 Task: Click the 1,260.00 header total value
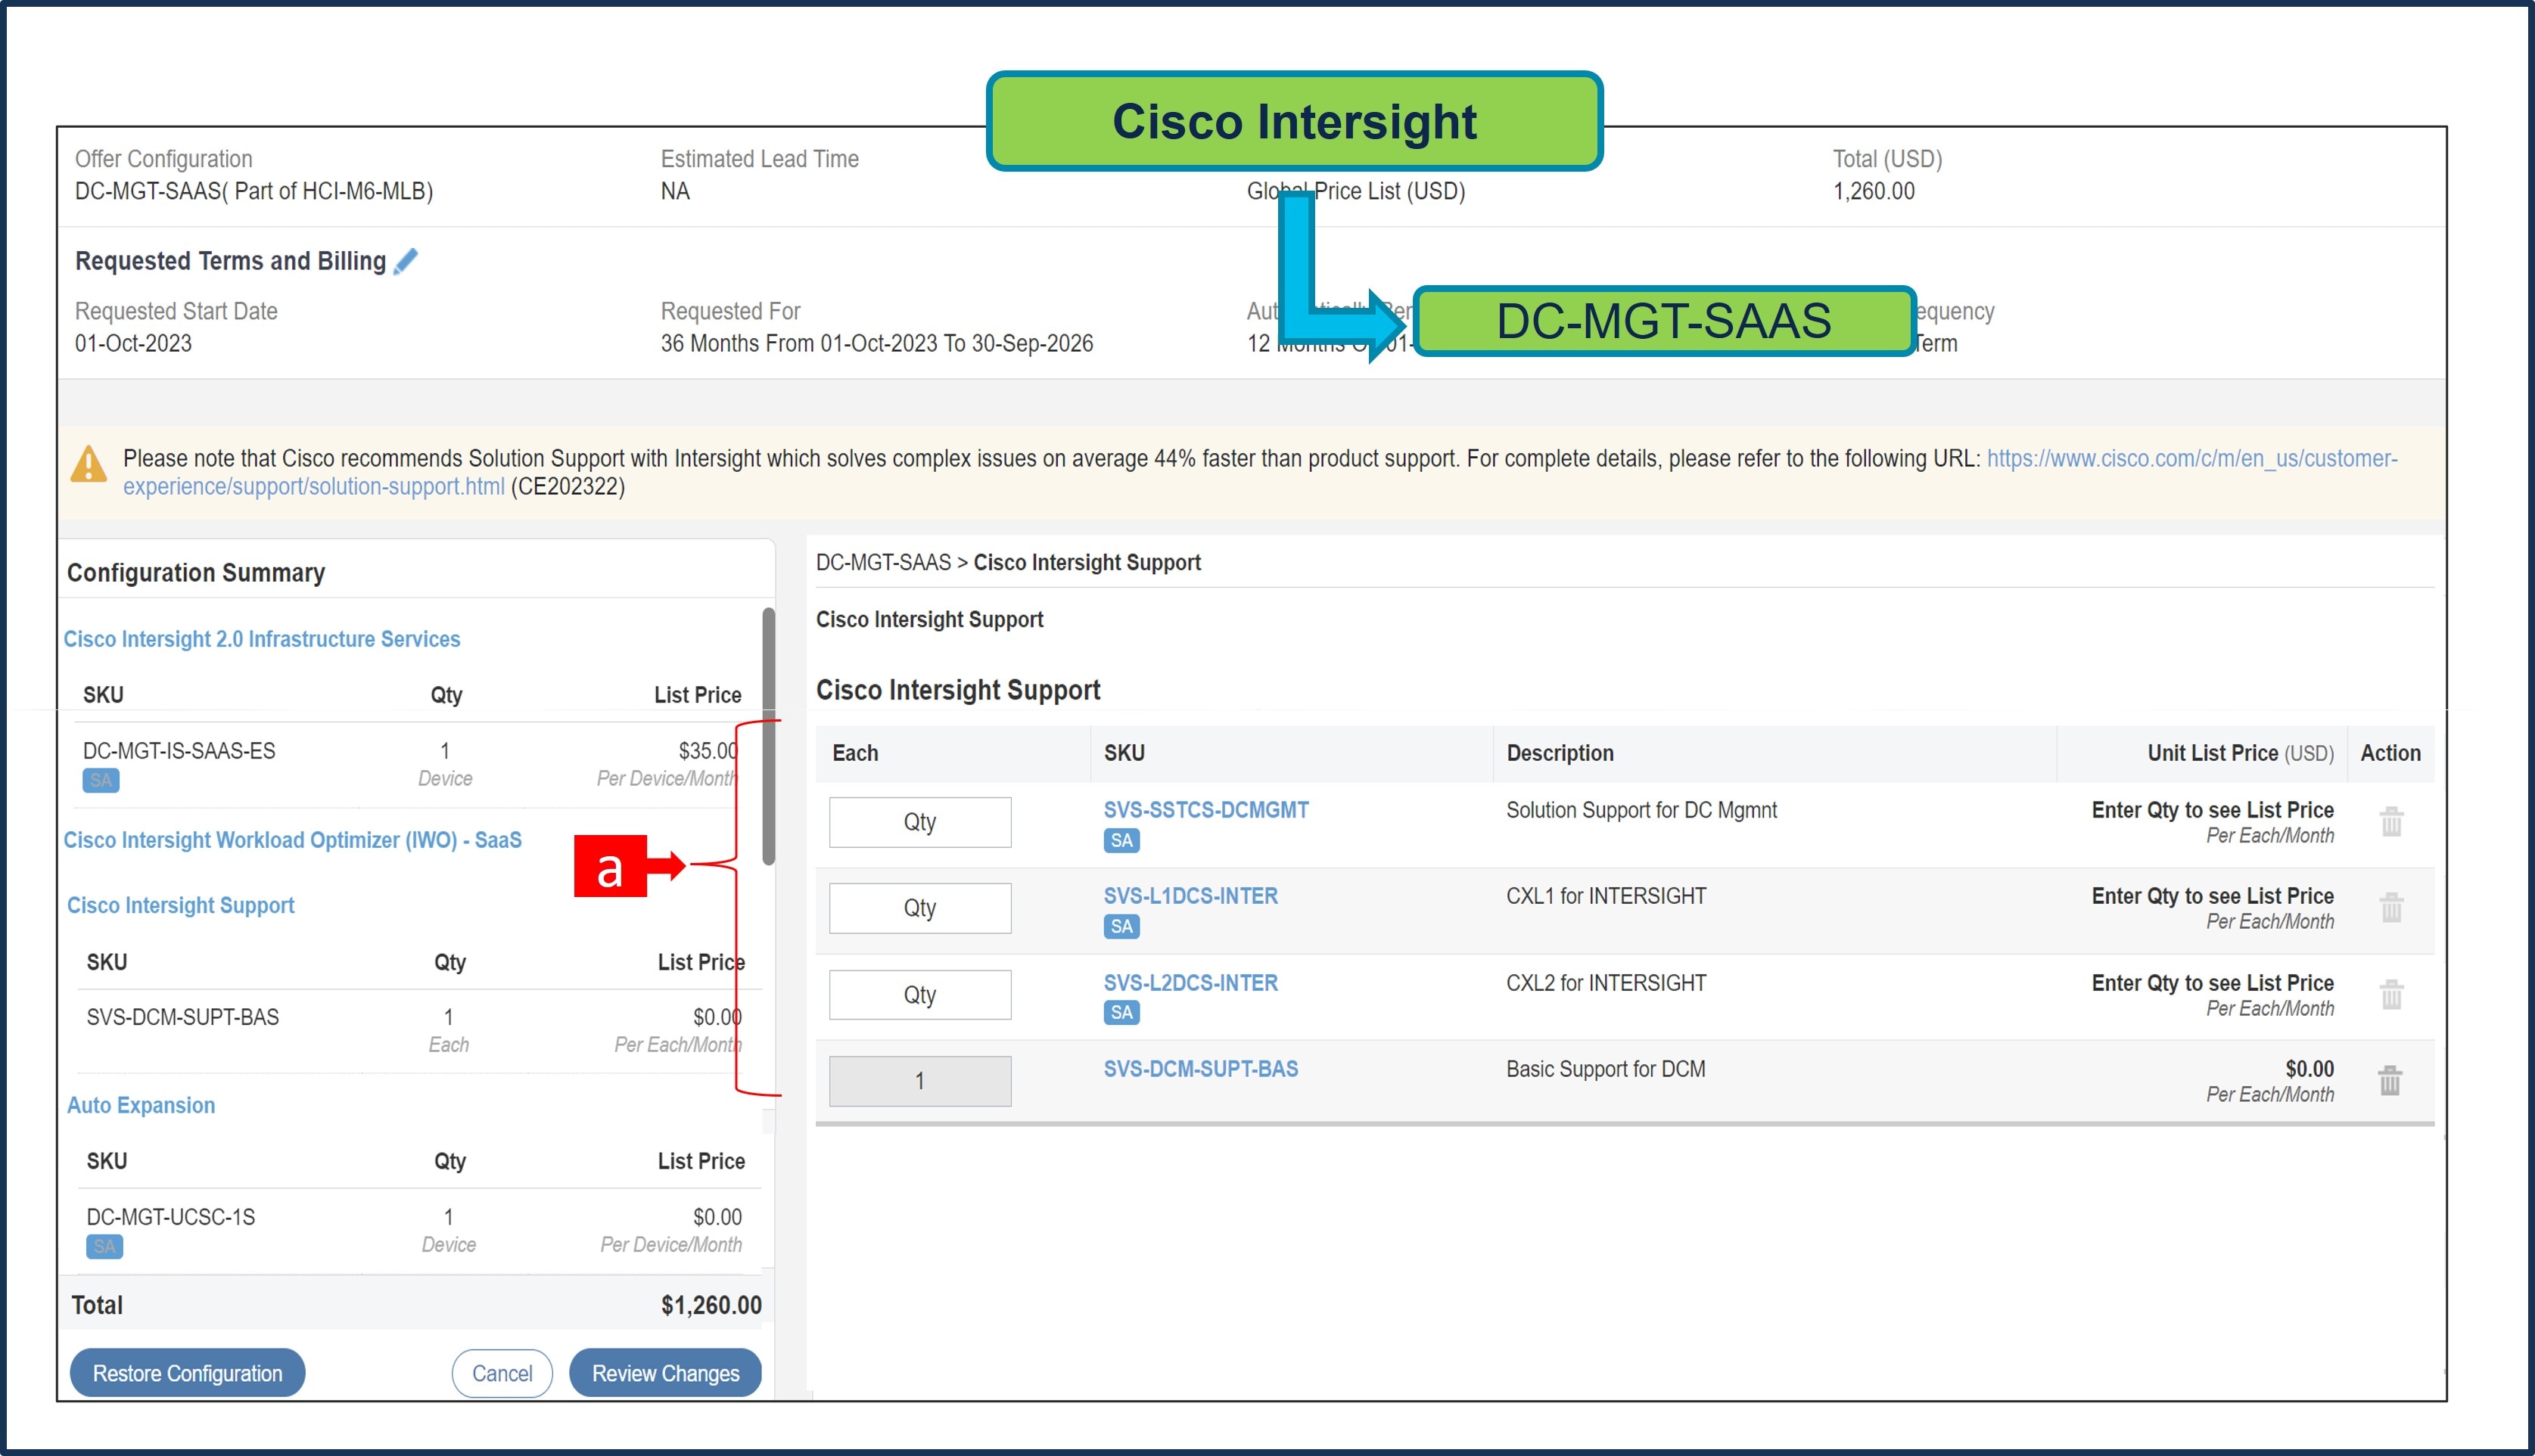tap(1874, 191)
